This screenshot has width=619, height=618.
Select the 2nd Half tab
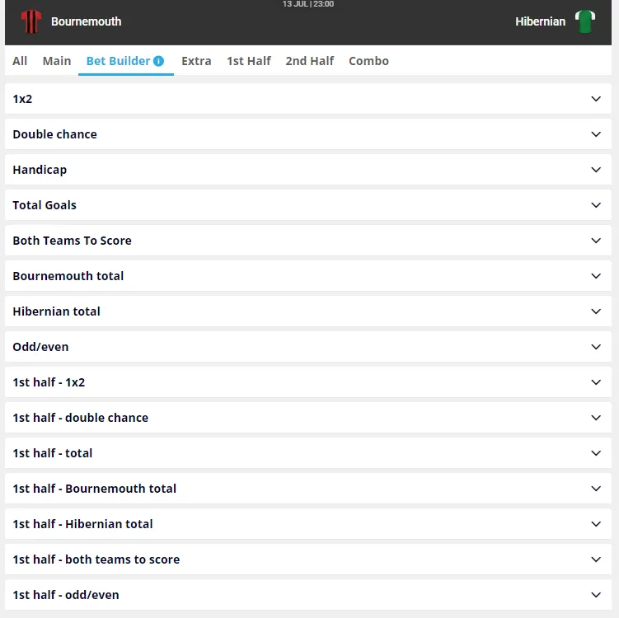click(310, 61)
